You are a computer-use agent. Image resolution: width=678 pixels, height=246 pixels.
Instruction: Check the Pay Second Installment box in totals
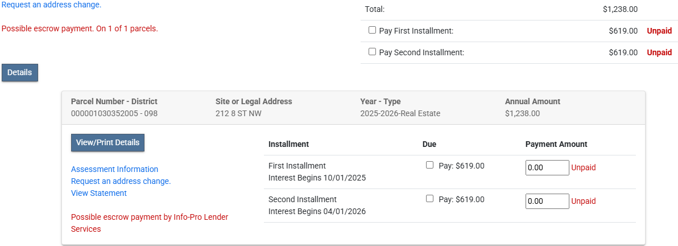point(372,52)
